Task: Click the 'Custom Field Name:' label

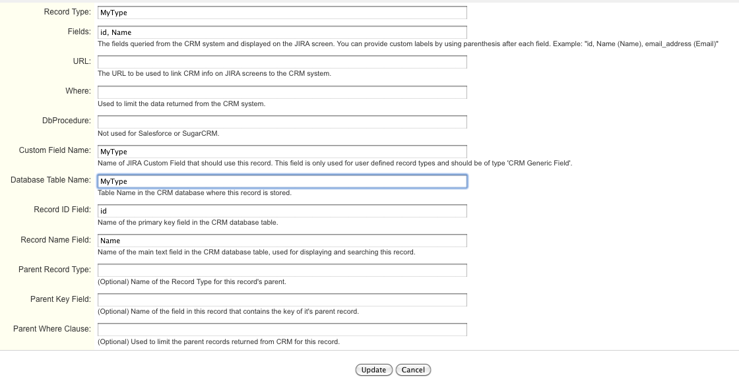Action: 55,150
